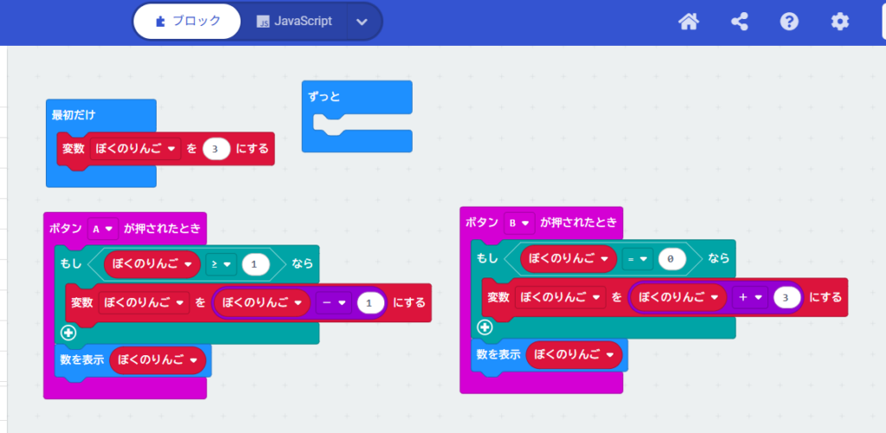
Task: Open target variable dropdown in button A set block
Action: pyautogui.click(x=144, y=303)
